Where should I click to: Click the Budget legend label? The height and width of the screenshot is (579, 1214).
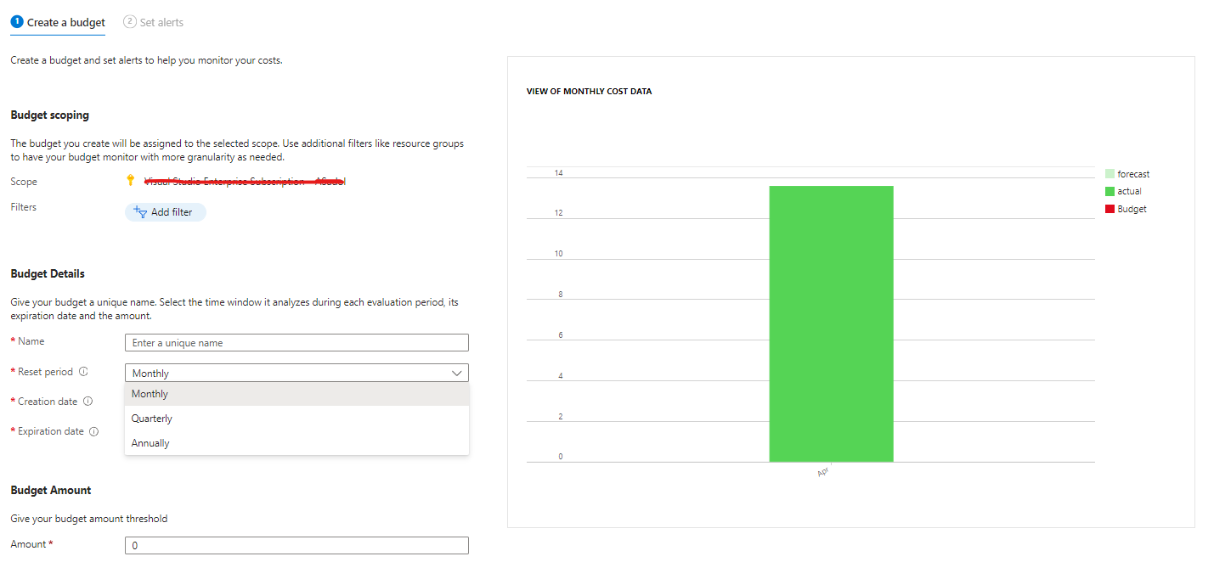[1132, 209]
